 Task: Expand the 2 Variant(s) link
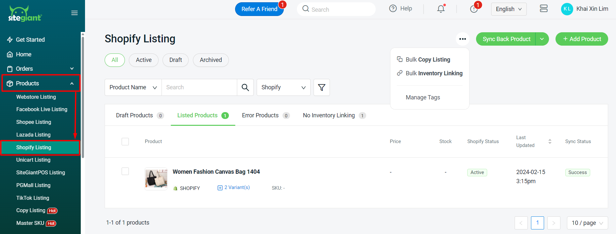234,187
